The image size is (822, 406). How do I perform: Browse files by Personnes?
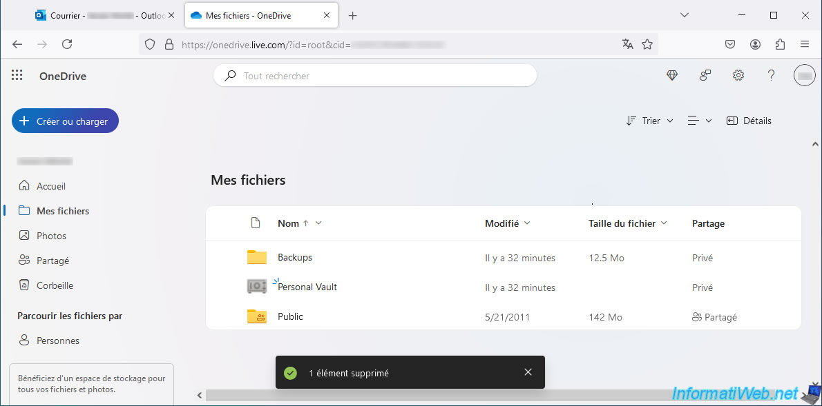(57, 341)
